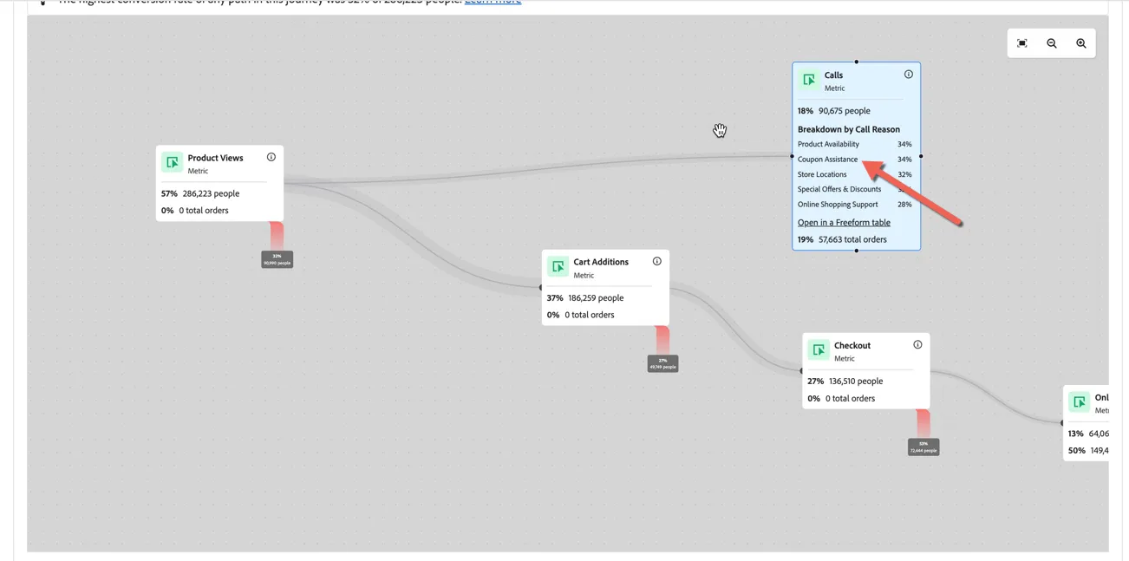The height and width of the screenshot is (561, 1129).
Task: Click the Checkout metric icon
Action: [819, 349]
